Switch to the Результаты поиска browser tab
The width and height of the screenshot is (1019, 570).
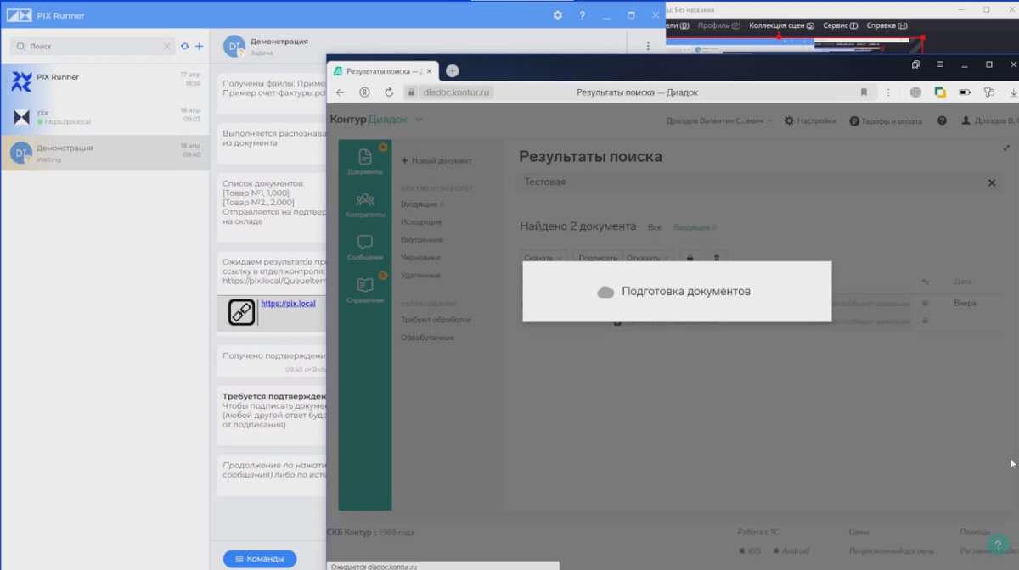384,71
